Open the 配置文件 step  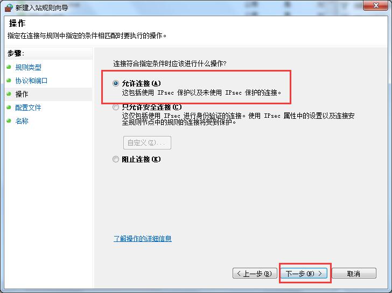[28, 108]
